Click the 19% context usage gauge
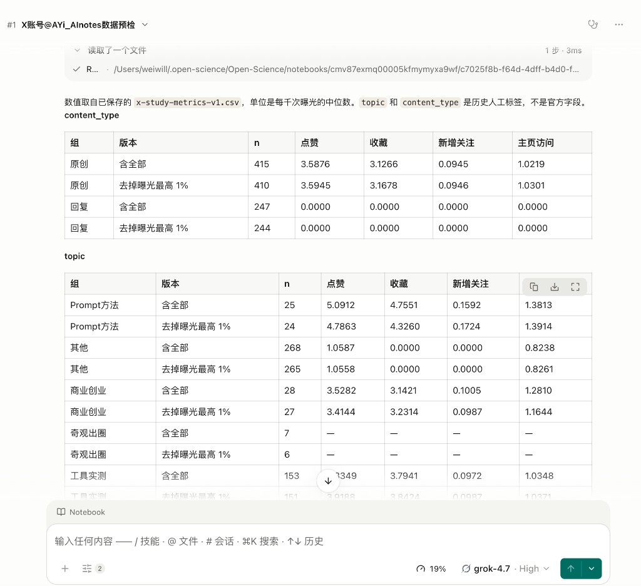This screenshot has height=586, width=641. pos(431,569)
